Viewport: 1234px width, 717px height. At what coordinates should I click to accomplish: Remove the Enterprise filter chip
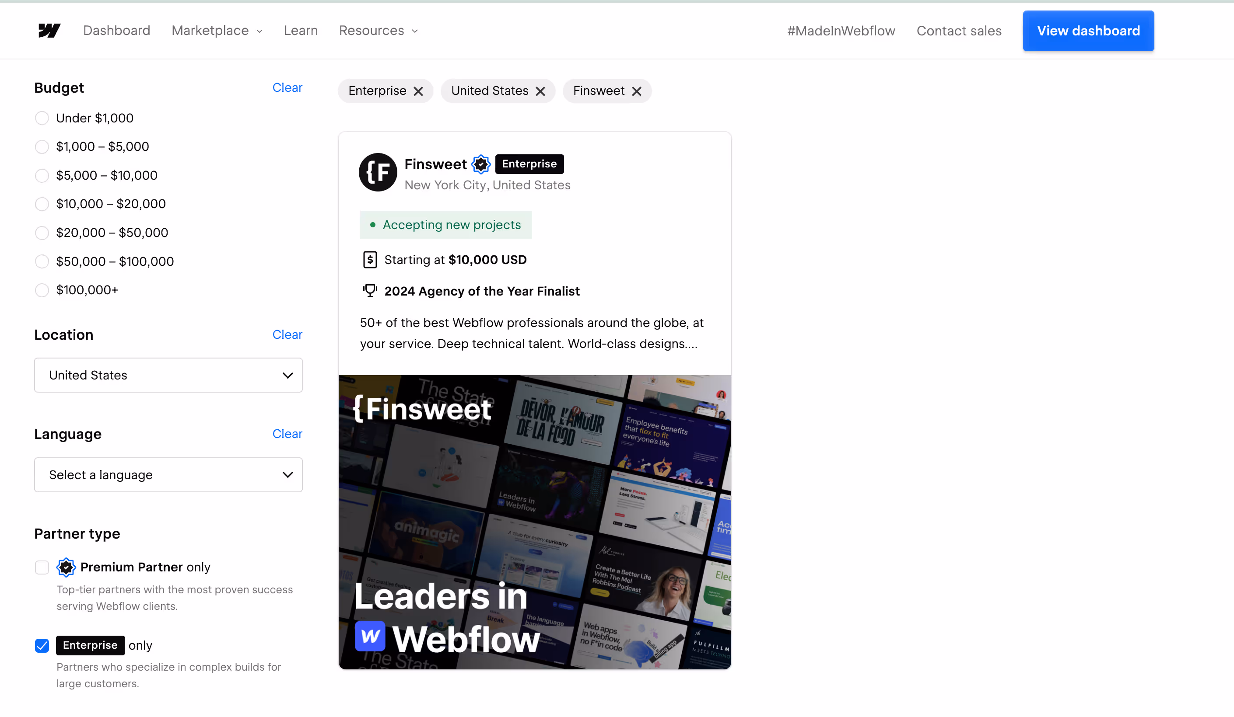coord(418,91)
